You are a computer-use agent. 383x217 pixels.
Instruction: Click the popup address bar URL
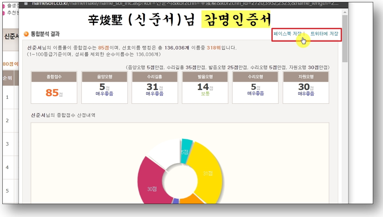(185, 4)
